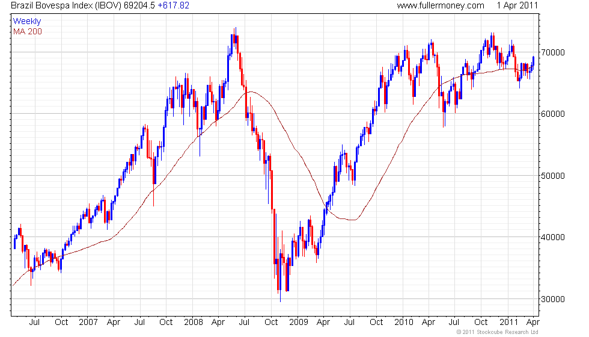
Task: Click the Oct label just before 2011
Action: tap(481, 323)
